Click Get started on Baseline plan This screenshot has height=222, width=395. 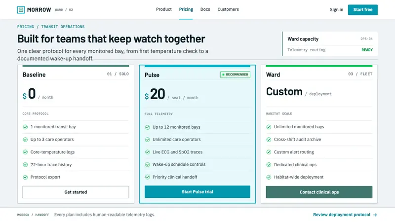pos(76,192)
